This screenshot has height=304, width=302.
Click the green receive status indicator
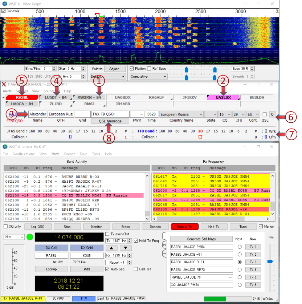[x=30, y=237]
